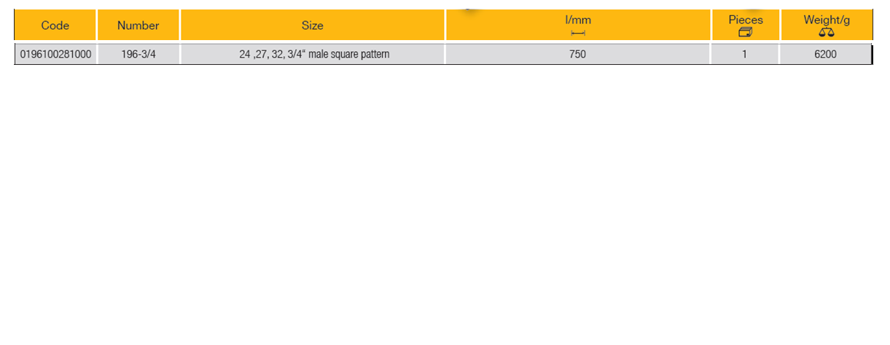Click the box icon under Pieces
Viewport: 890px width, 345px height.
click(745, 32)
